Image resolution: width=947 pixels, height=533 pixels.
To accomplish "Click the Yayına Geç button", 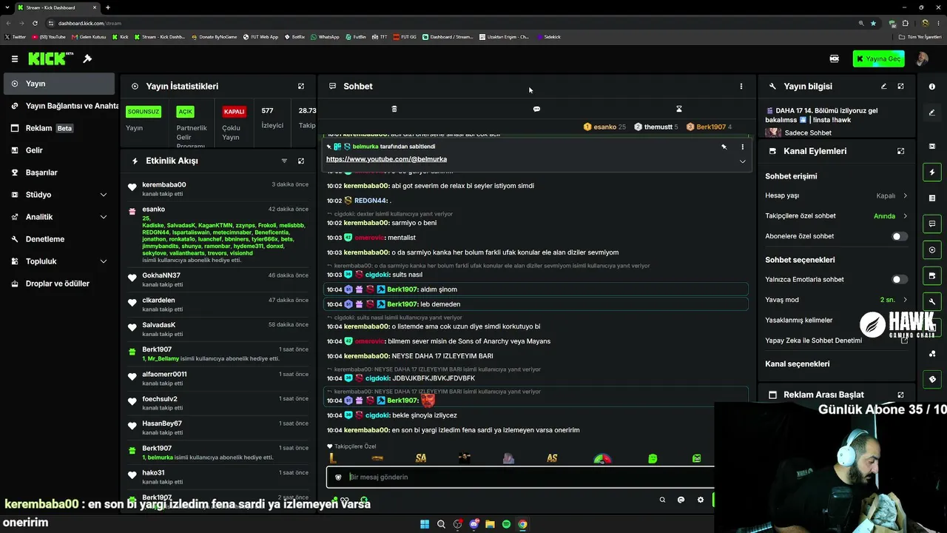I will [878, 58].
